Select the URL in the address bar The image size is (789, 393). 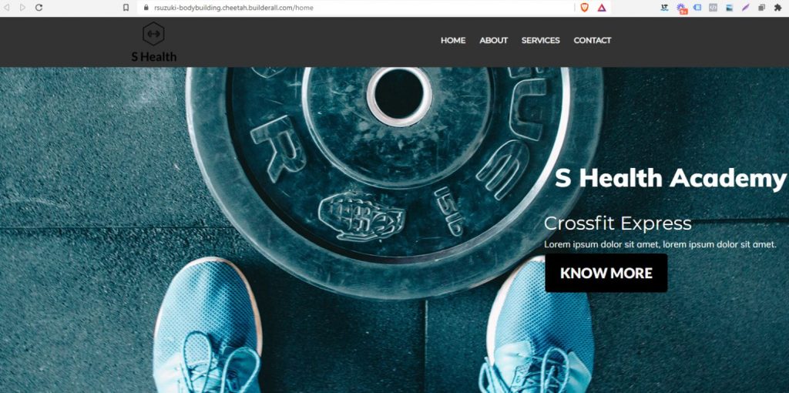point(233,8)
